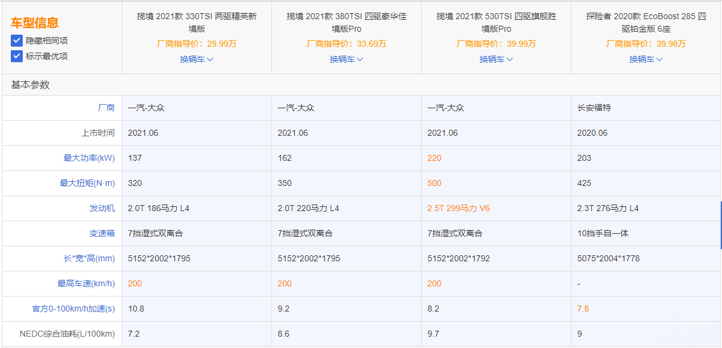Viewport: 722px width, 348px height.
Task: Open 官方0-100km/h加速(s) parameter link
Action: (73, 309)
